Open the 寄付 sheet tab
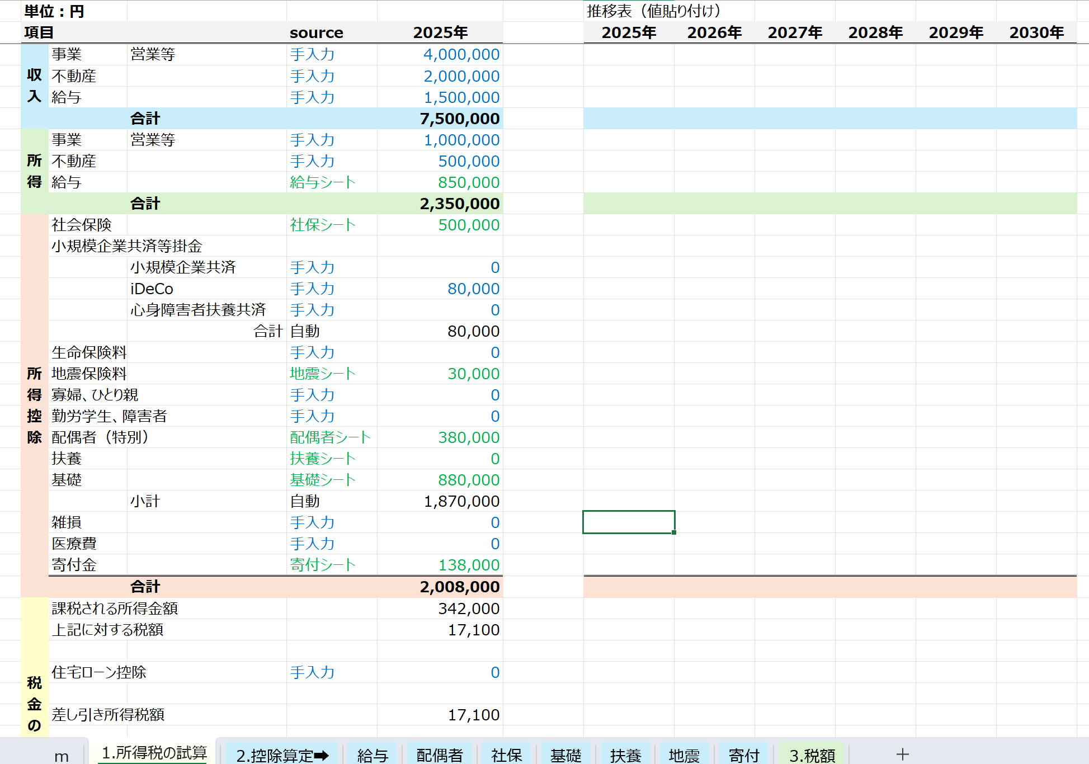 [x=744, y=755]
